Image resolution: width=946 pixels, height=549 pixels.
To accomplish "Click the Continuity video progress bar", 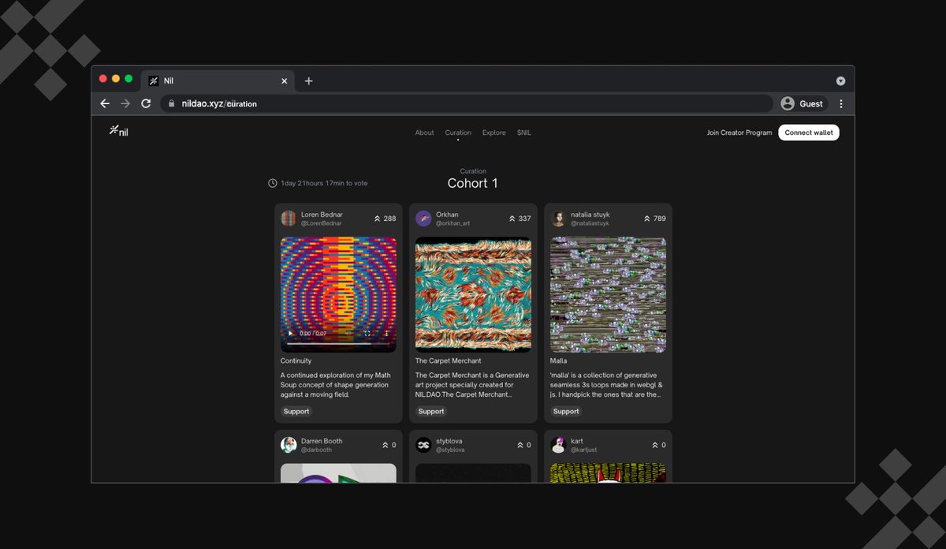I will click(339, 344).
